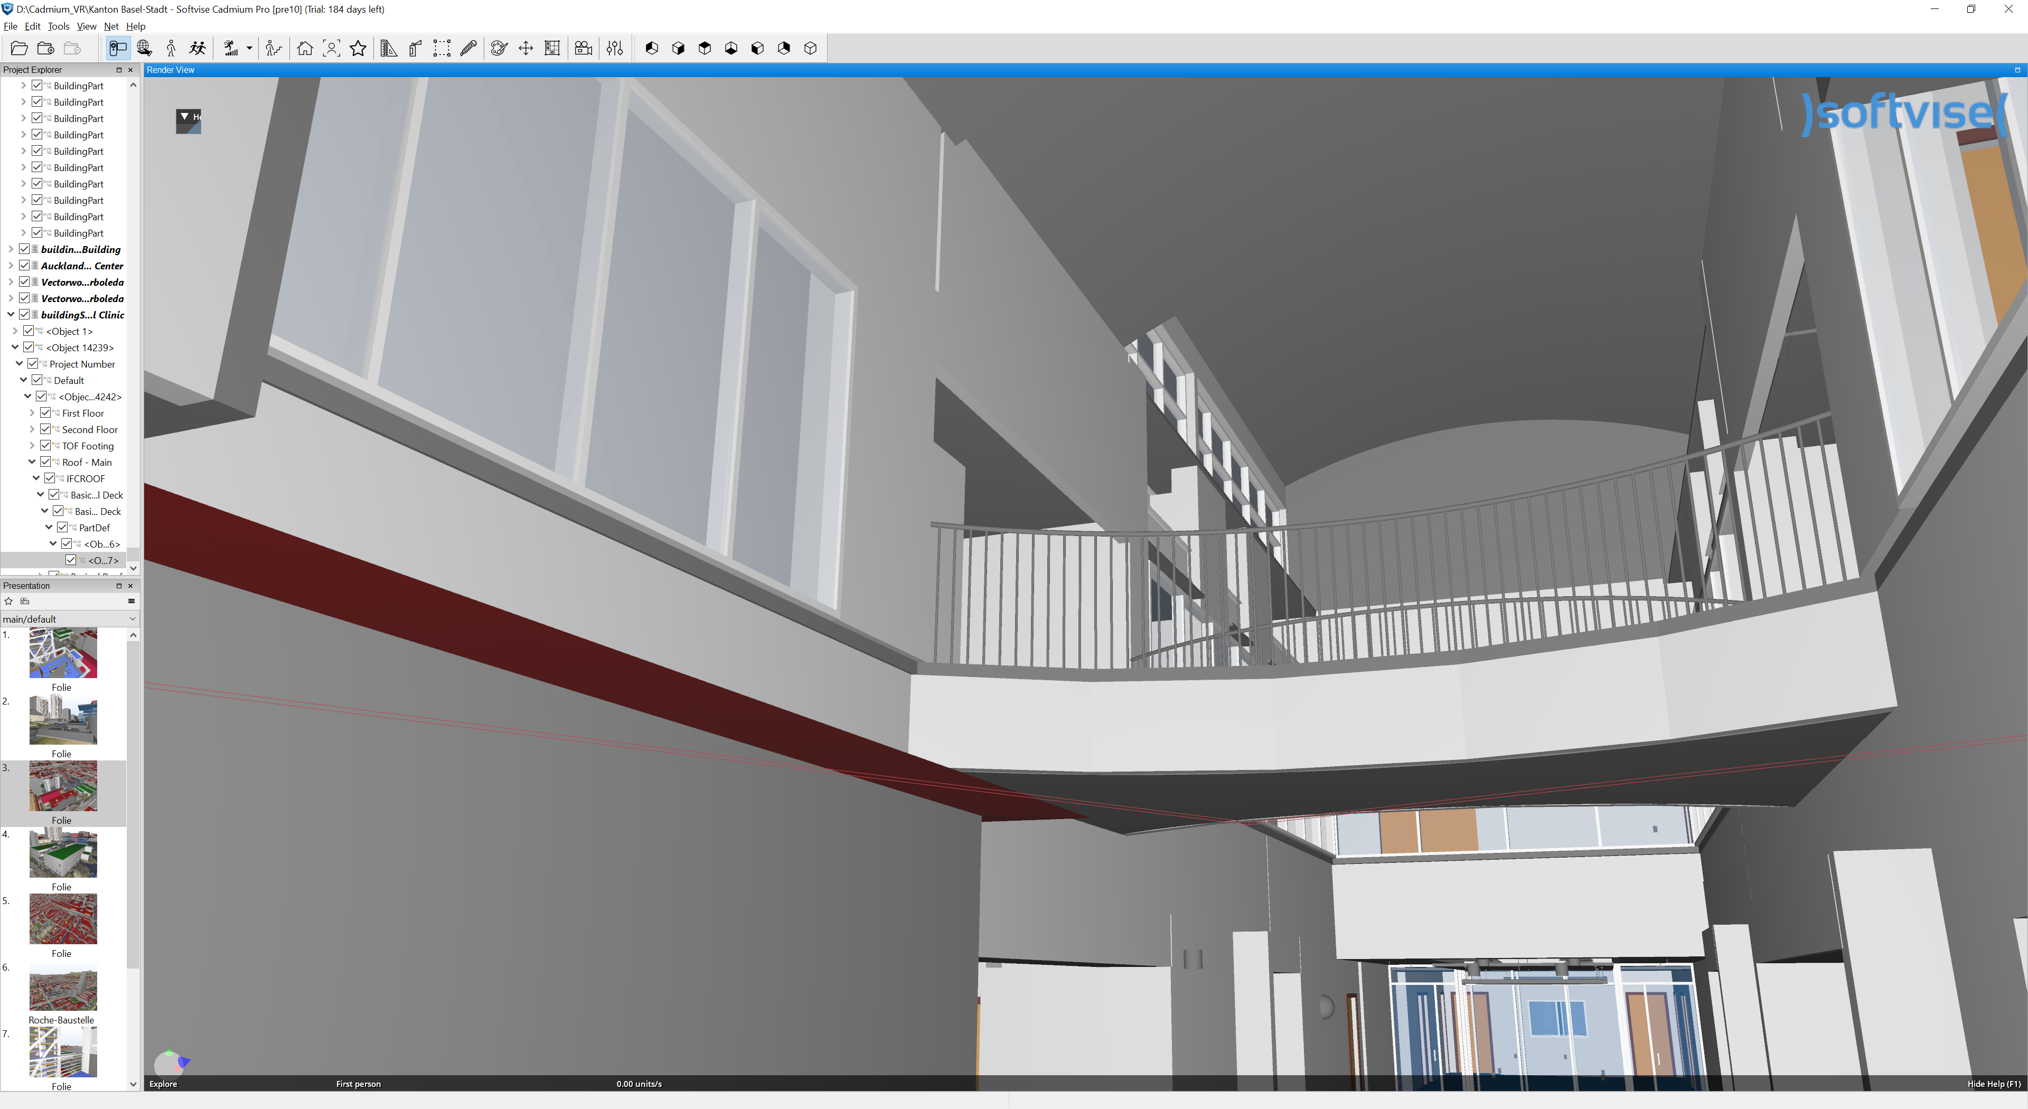Select the home view icon
2028x1109 pixels.
pos(305,49)
